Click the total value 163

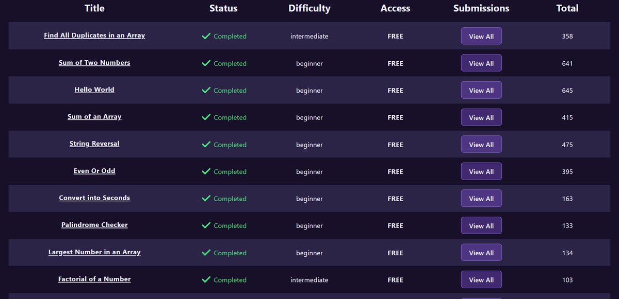[567, 199]
